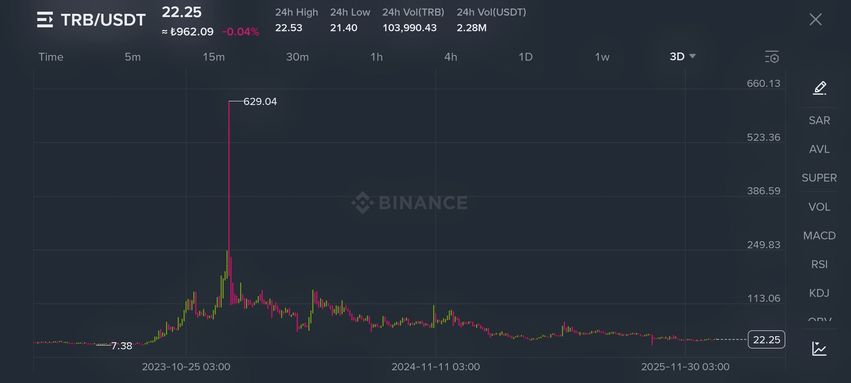Select the 1D interval
The image size is (851, 383).
pyautogui.click(x=525, y=57)
